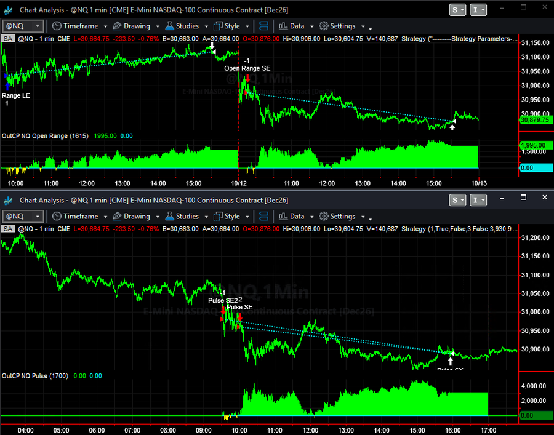Screen dimensions: 554x435
Task: Open the I dropdown button in bottom title bar
Action: [x=478, y=200]
